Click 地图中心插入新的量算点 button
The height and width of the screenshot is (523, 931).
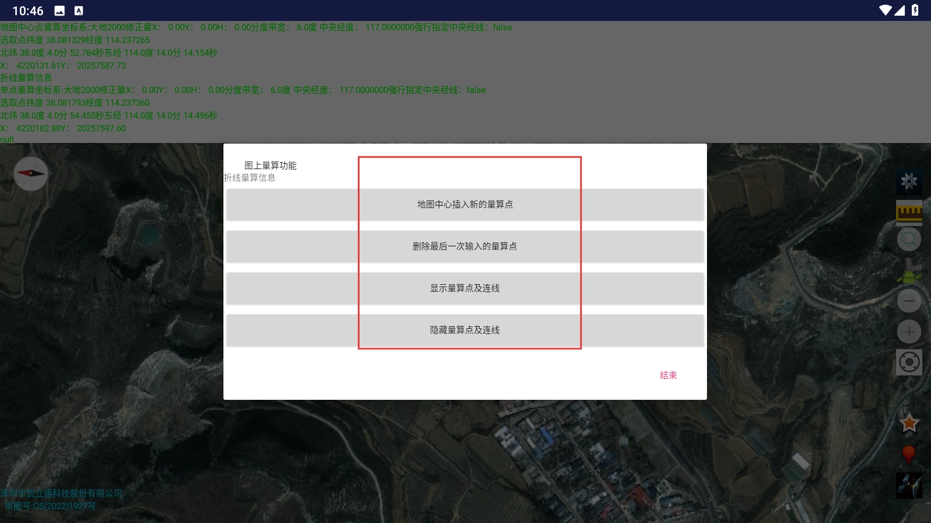[465, 205]
